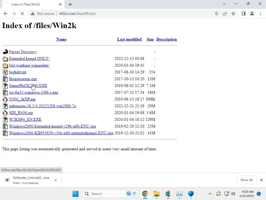Download SDI_R436.zip
266x200 pixels.
[x=21, y=113]
